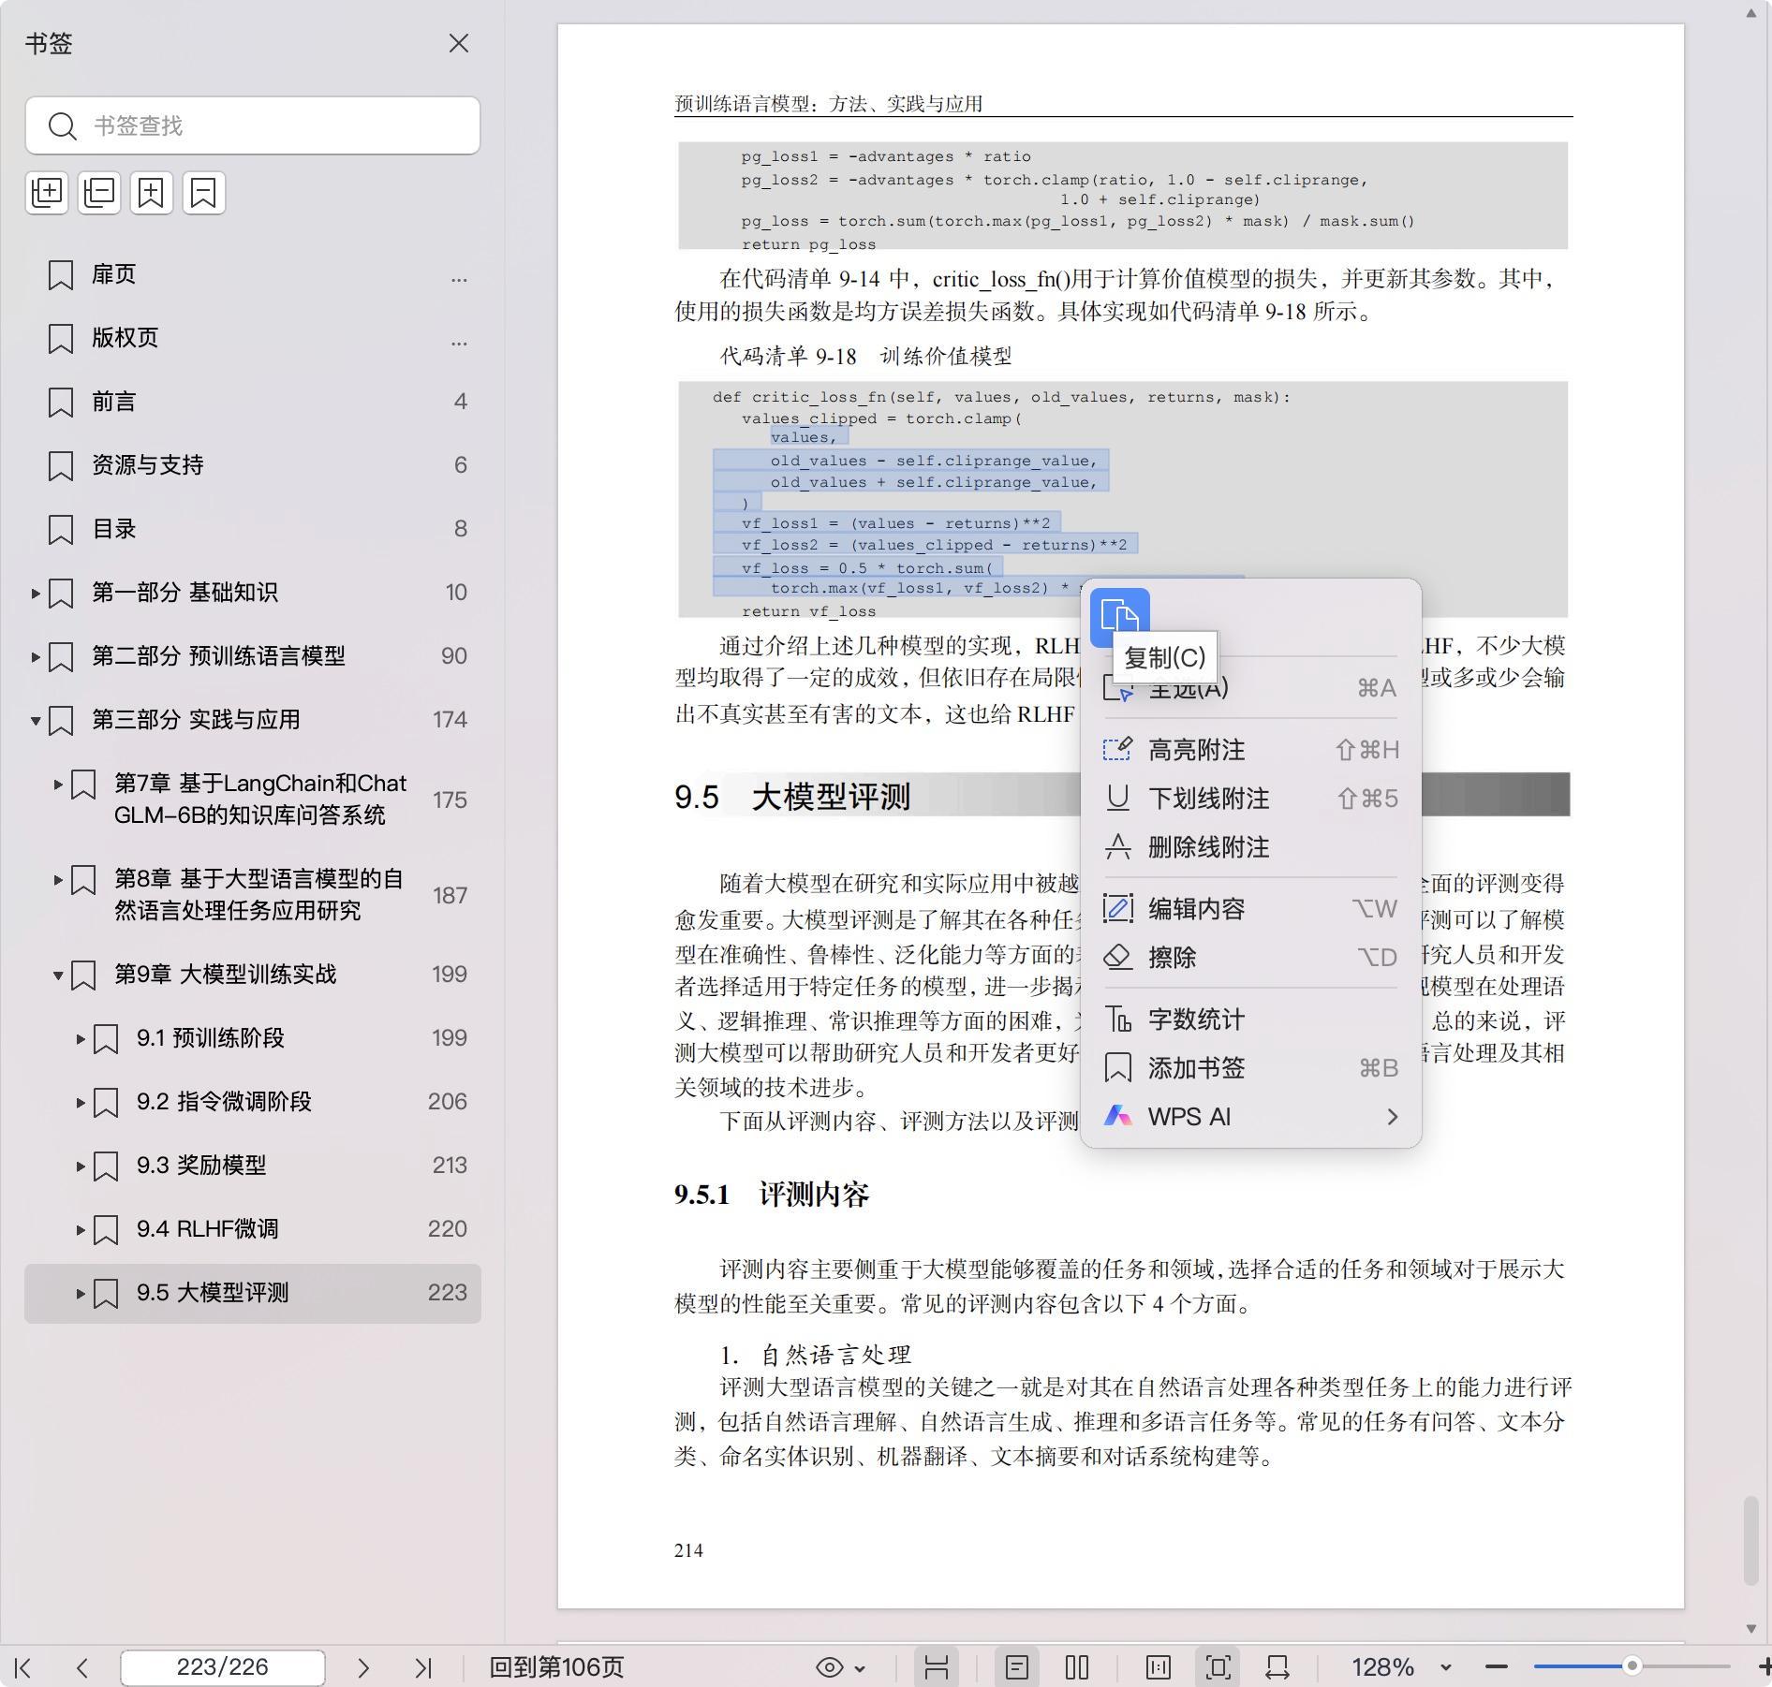Click the add bookmark icon in sidebar

click(152, 193)
